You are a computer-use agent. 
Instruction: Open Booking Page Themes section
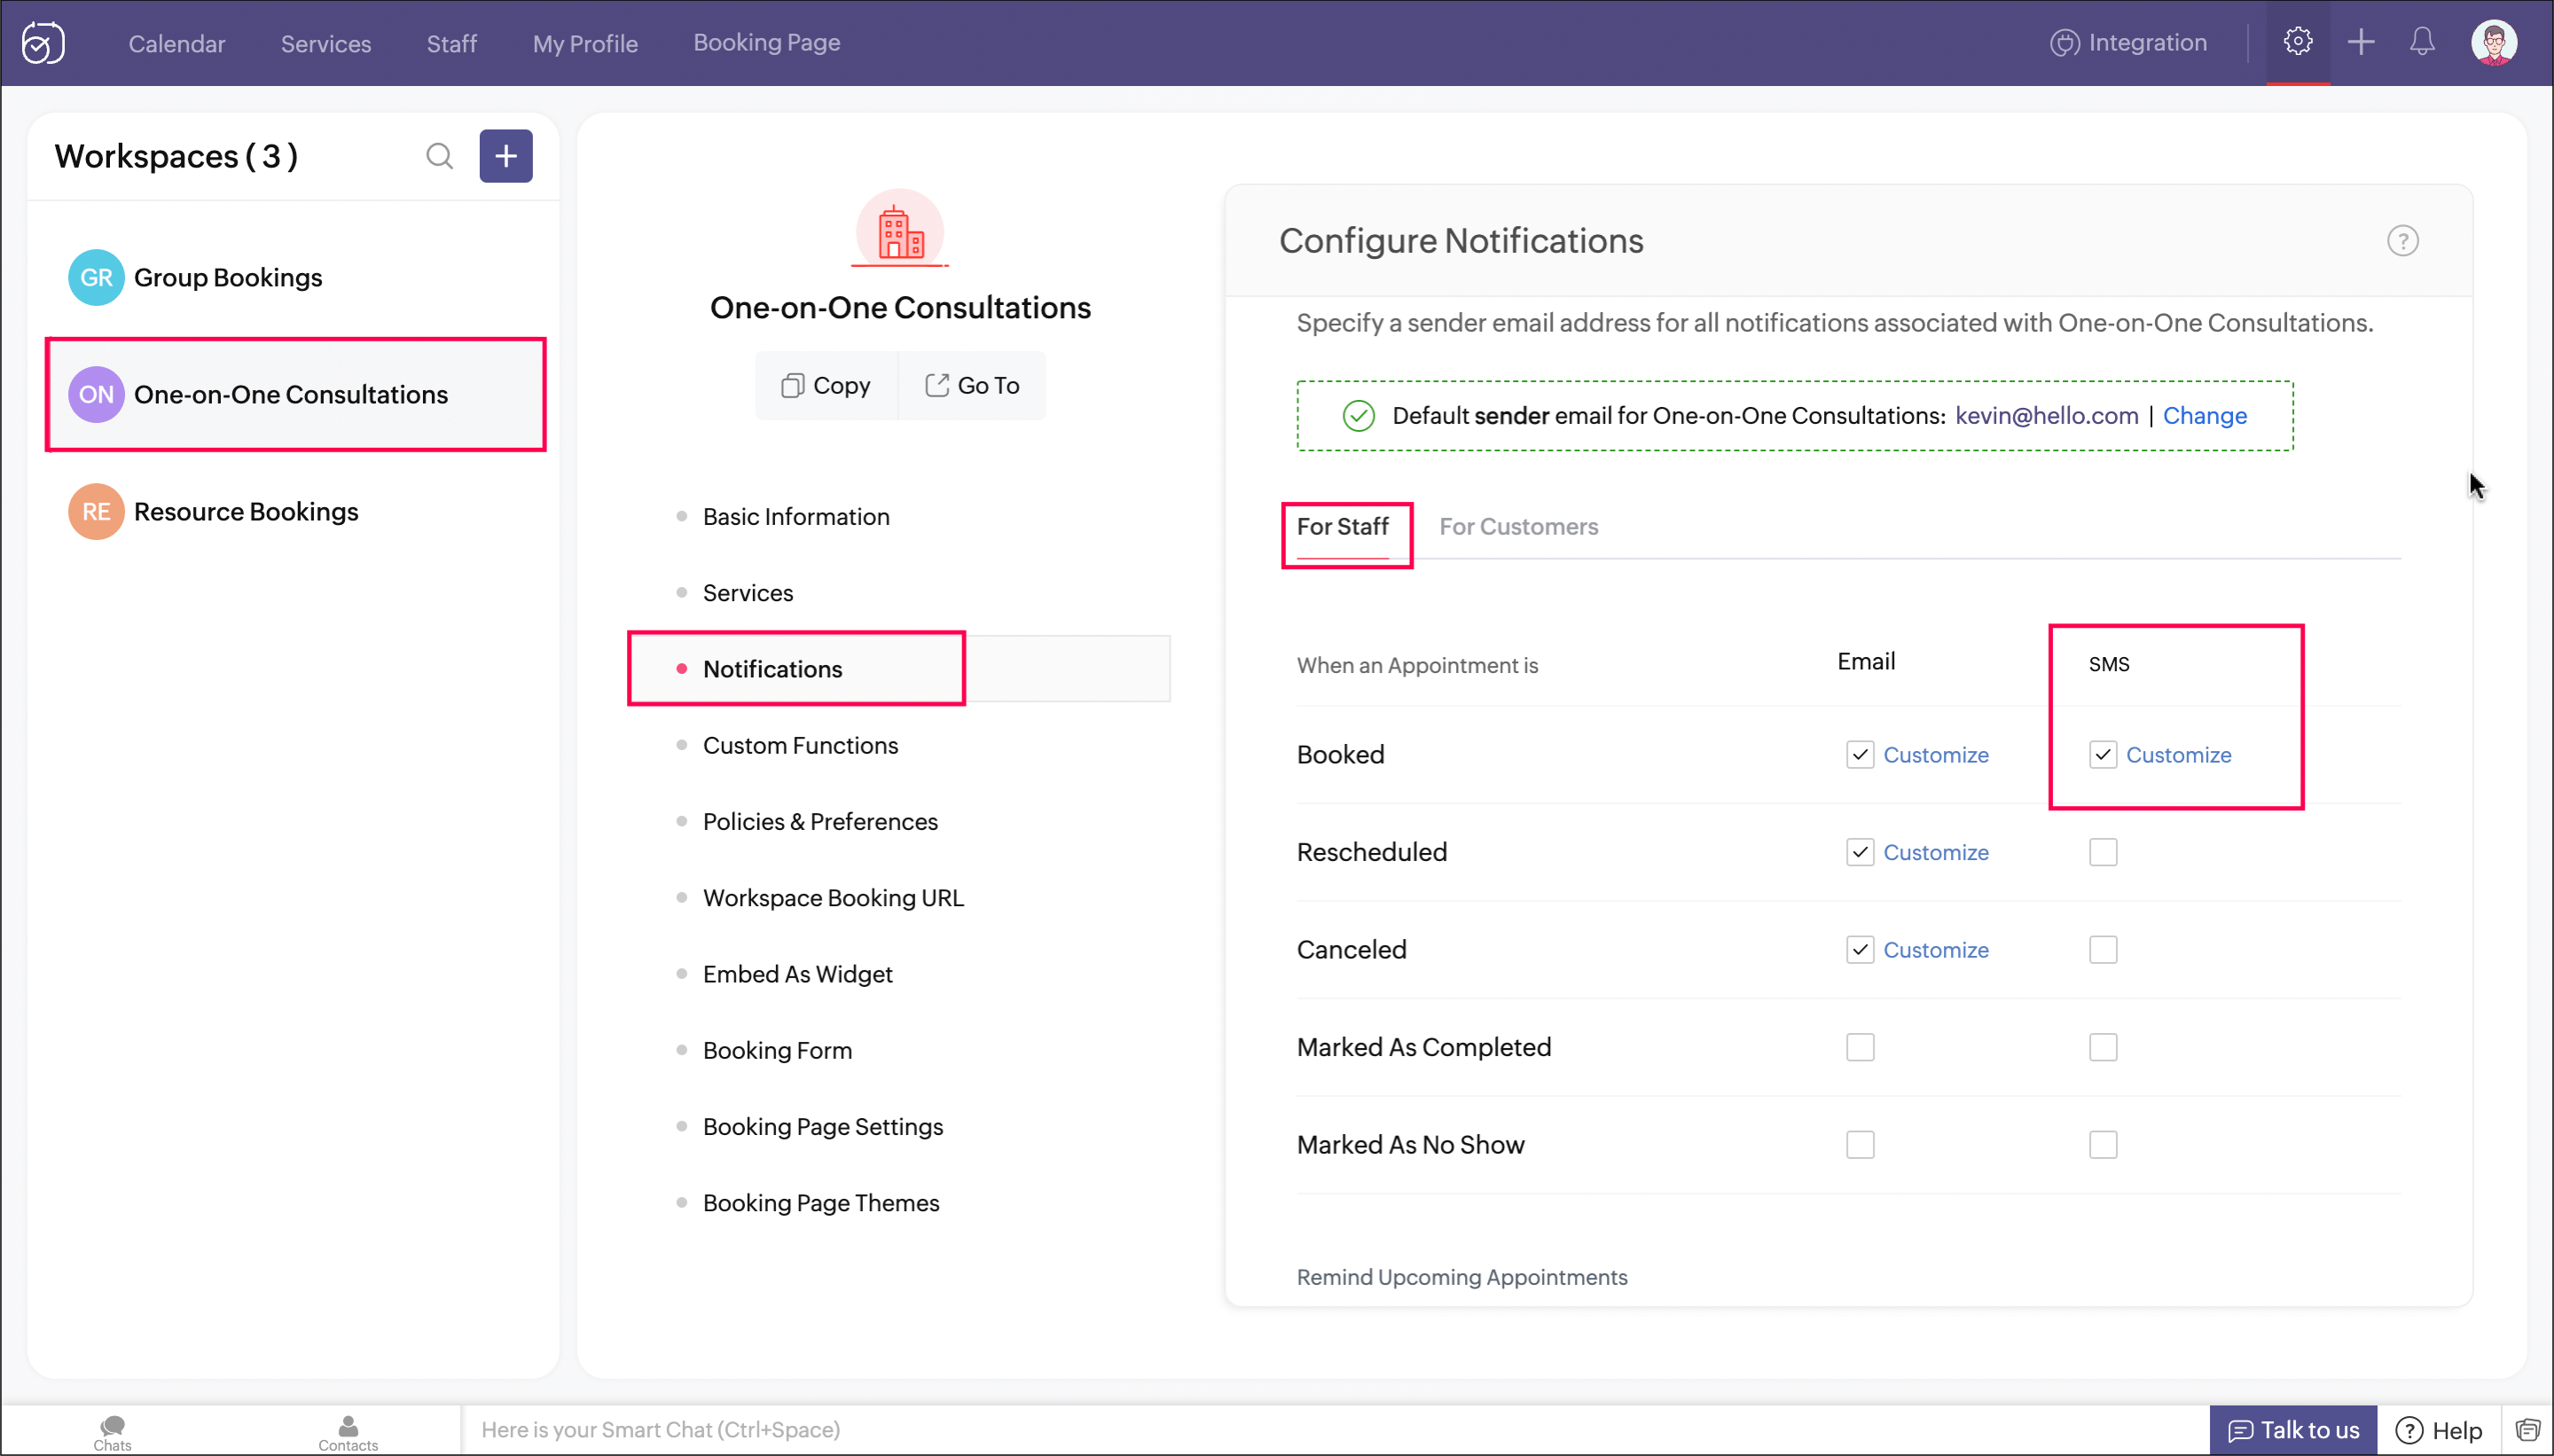(x=821, y=1202)
